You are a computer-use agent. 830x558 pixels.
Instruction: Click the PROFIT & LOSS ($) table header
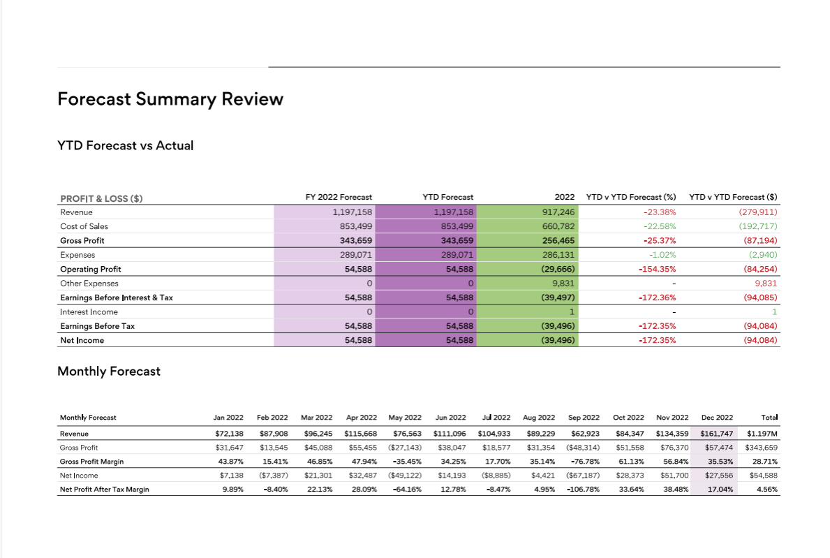pyautogui.click(x=101, y=198)
